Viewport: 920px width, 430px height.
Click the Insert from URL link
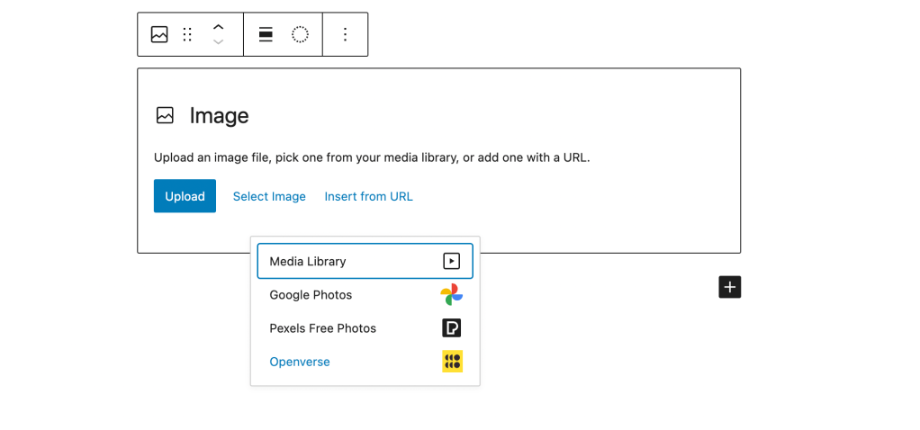(368, 196)
